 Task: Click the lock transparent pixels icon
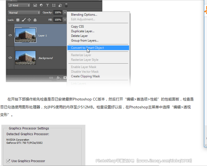click(18, 20)
